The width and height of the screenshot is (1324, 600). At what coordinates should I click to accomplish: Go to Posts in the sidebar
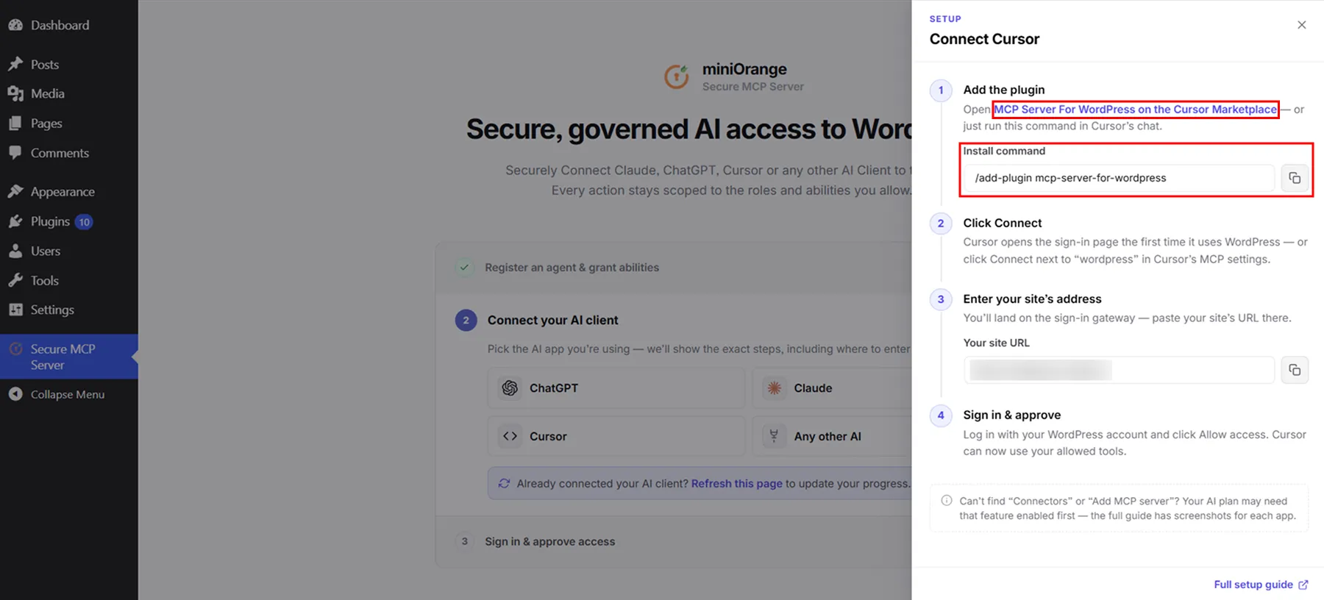coord(68,64)
